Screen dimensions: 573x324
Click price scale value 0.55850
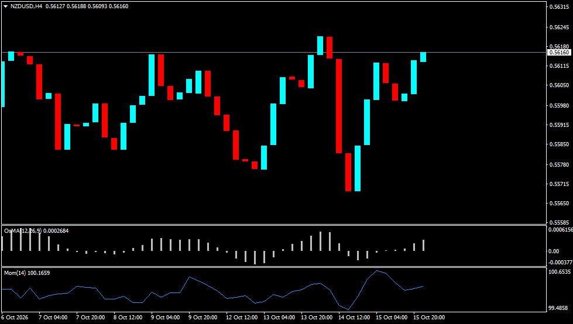pyautogui.click(x=559, y=144)
